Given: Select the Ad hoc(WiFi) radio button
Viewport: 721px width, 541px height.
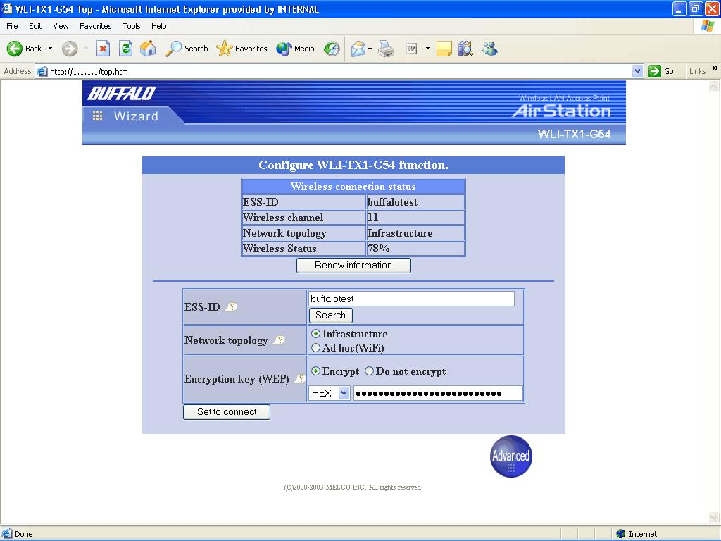Looking at the screenshot, I should click(x=315, y=348).
